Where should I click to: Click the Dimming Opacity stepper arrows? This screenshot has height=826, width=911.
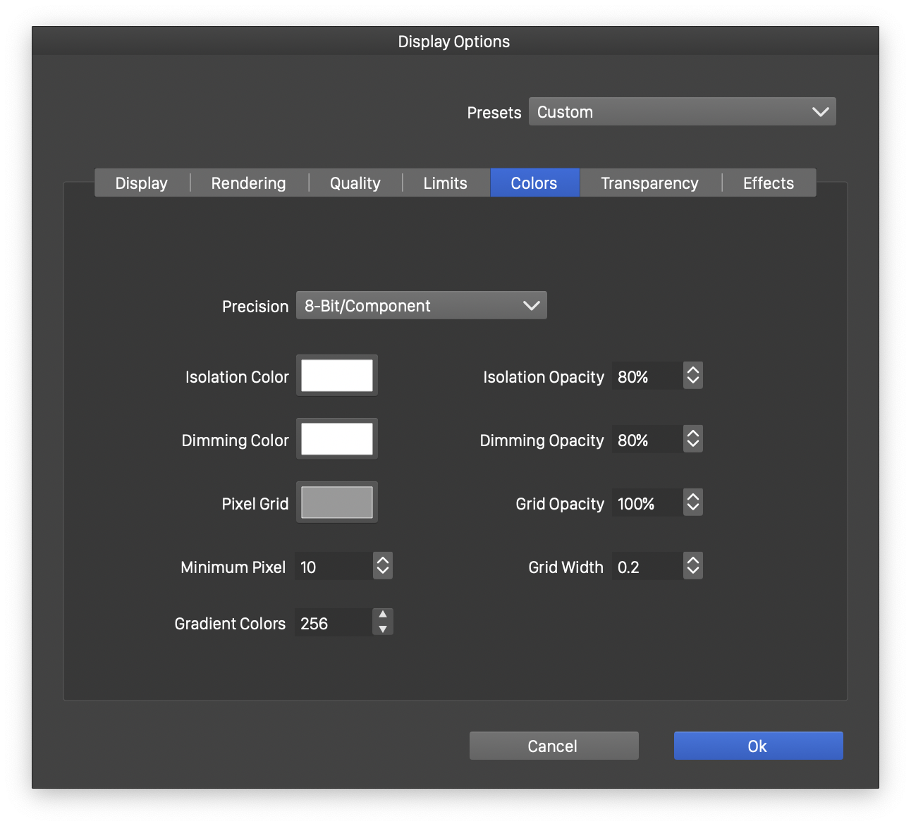point(693,439)
